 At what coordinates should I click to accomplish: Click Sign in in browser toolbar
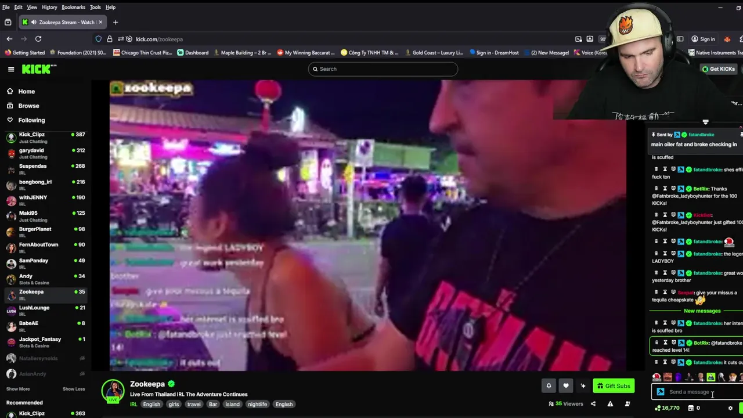click(703, 39)
